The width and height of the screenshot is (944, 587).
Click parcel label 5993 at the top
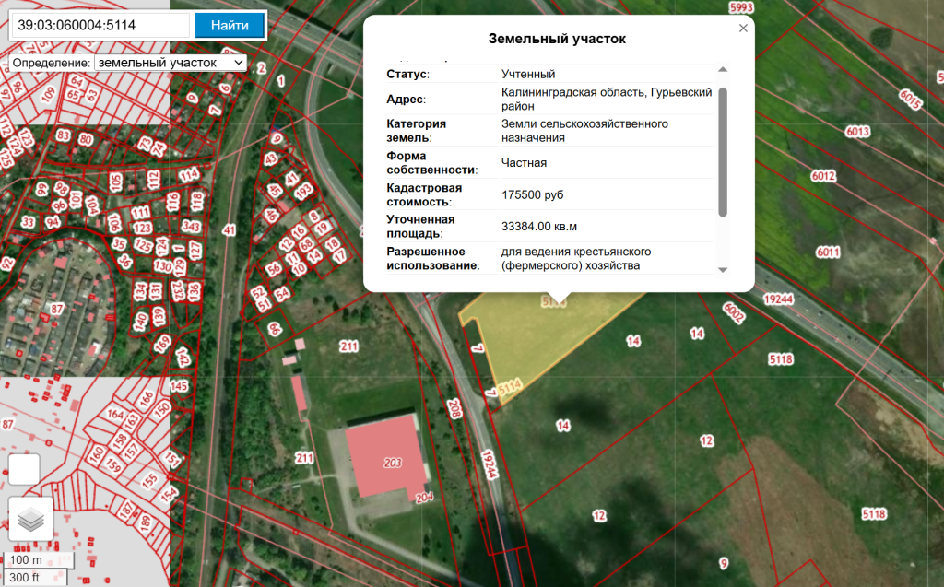tap(740, 7)
